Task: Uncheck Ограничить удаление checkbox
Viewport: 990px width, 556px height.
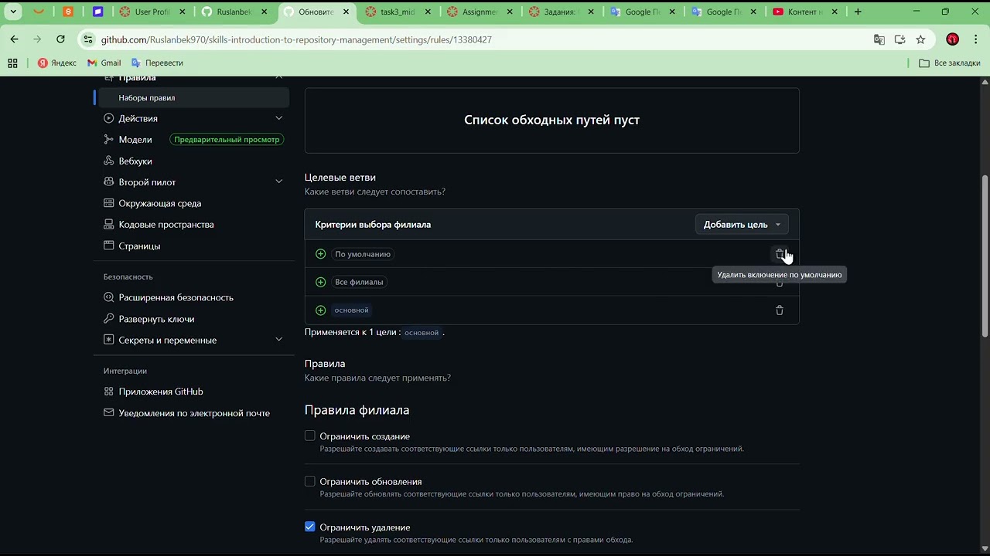Action: pyautogui.click(x=310, y=527)
